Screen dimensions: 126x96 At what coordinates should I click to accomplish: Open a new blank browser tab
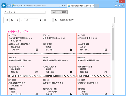pyautogui.click(x=97, y=6)
